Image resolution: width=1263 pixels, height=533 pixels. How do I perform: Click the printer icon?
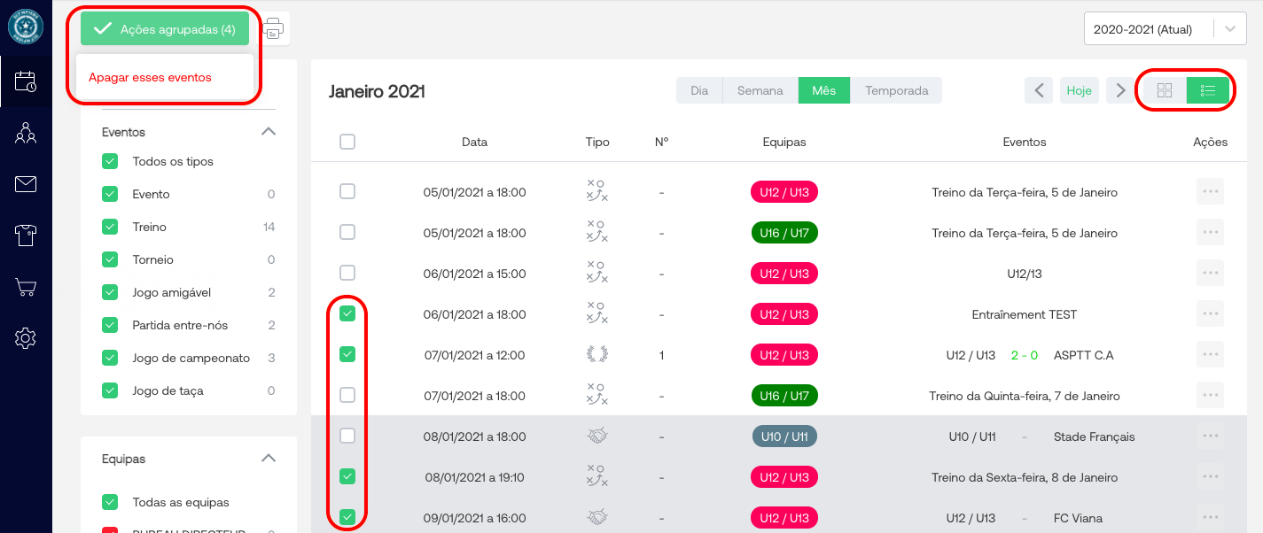(274, 28)
